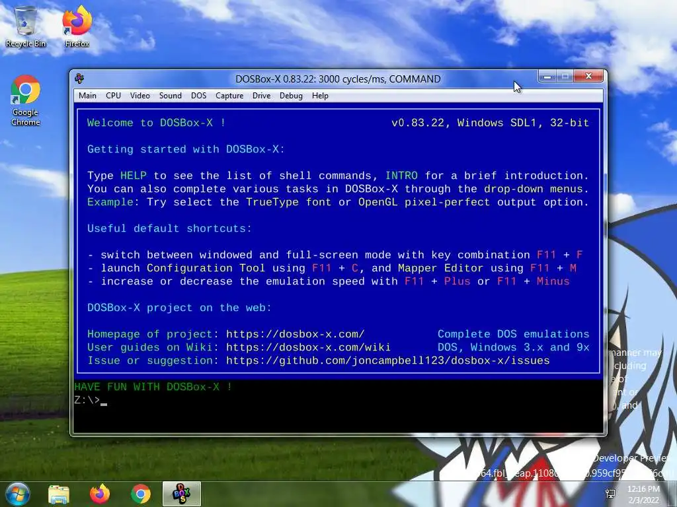Click the 'Welcome to DOSBox-X !' heading
The height and width of the screenshot is (507, 677).
(x=156, y=123)
